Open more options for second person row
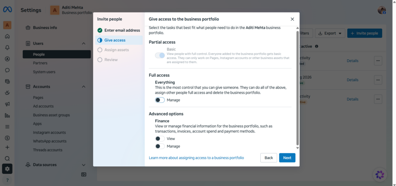 [x=378, y=80]
